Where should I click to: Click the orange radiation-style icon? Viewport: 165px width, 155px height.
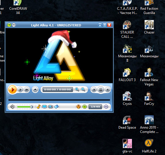pyautogui.click(x=78, y=107)
